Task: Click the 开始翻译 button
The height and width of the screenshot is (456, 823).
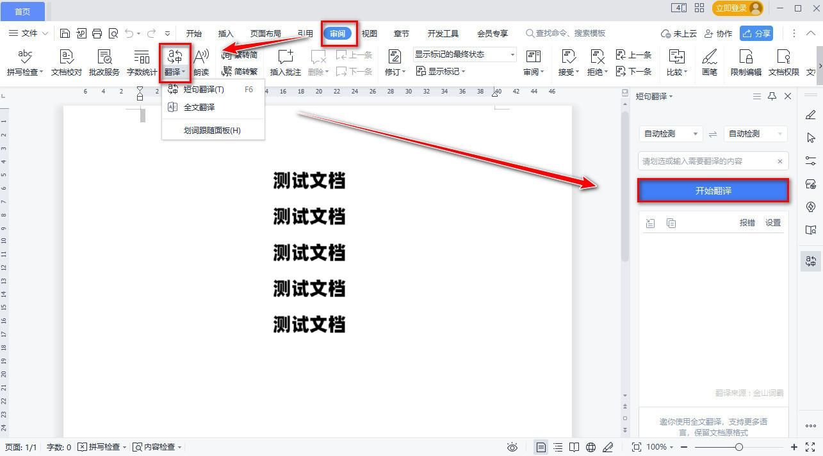Action: [x=713, y=190]
